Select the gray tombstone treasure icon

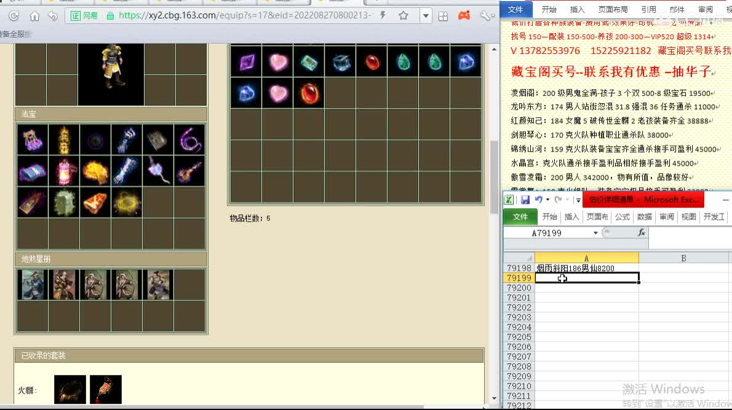click(x=64, y=202)
